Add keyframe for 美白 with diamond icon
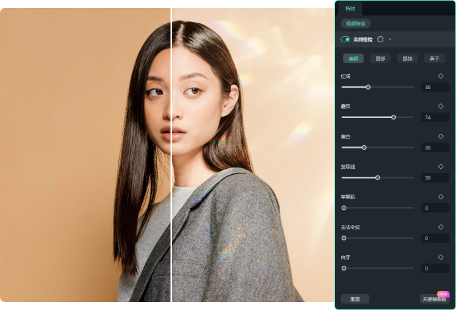The image size is (456, 310). pos(441,137)
